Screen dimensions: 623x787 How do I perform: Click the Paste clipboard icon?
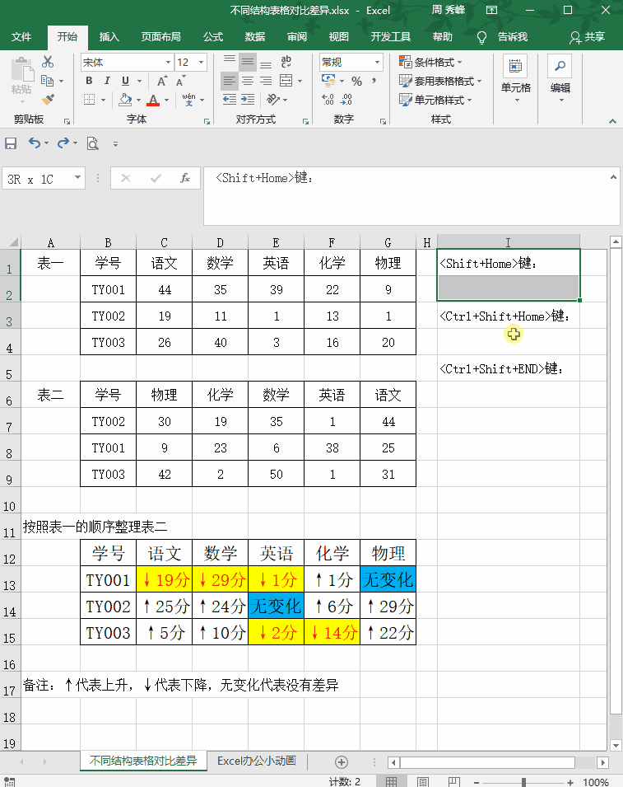pos(22,69)
